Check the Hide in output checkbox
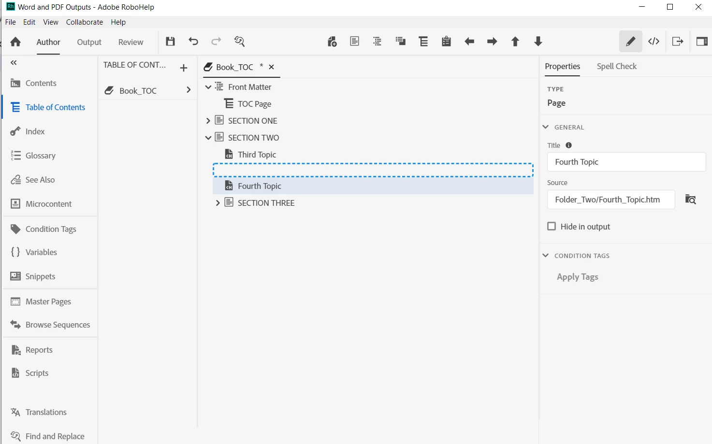Screen dimensions: 712x444 click(552, 226)
